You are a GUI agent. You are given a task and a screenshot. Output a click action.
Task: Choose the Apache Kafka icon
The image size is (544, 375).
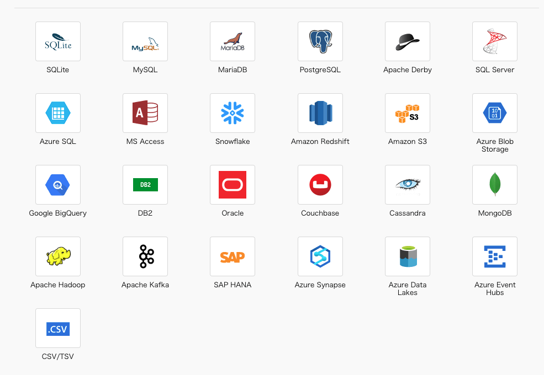(x=145, y=256)
